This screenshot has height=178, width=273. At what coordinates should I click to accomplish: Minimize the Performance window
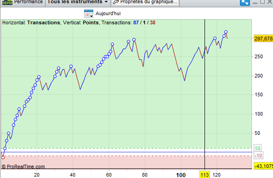(255, 2)
